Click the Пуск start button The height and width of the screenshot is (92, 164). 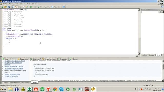[3, 89]
